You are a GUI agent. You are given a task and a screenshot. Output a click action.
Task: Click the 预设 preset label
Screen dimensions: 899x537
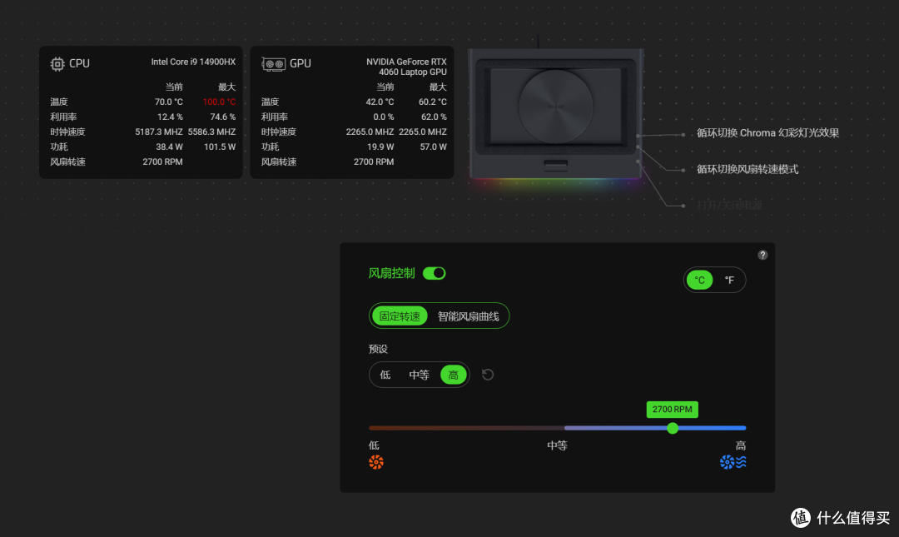click(378, 349)
